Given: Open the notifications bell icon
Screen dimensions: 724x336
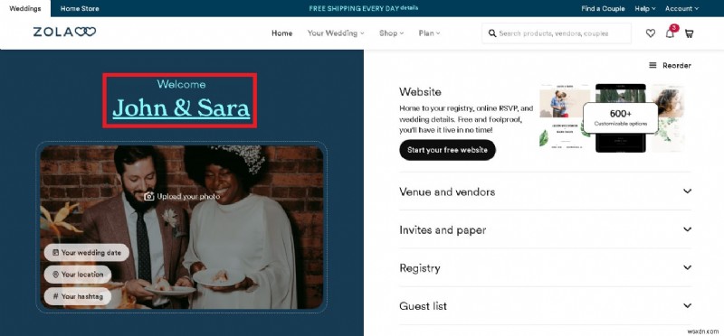Looking at the screenshot, I should [670, 33].
